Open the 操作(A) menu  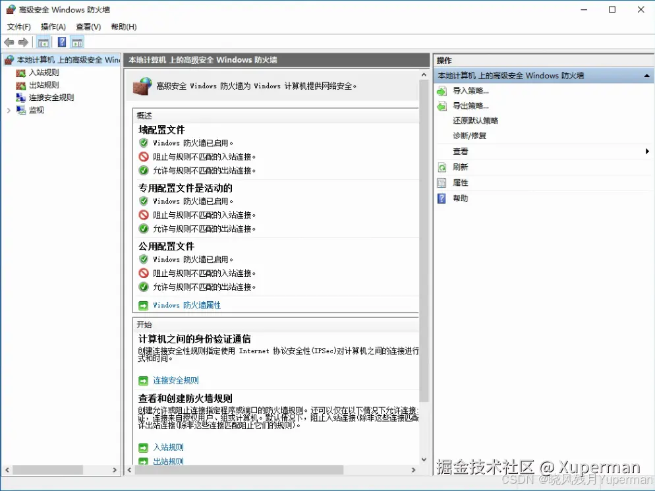[x=53, y=27]
